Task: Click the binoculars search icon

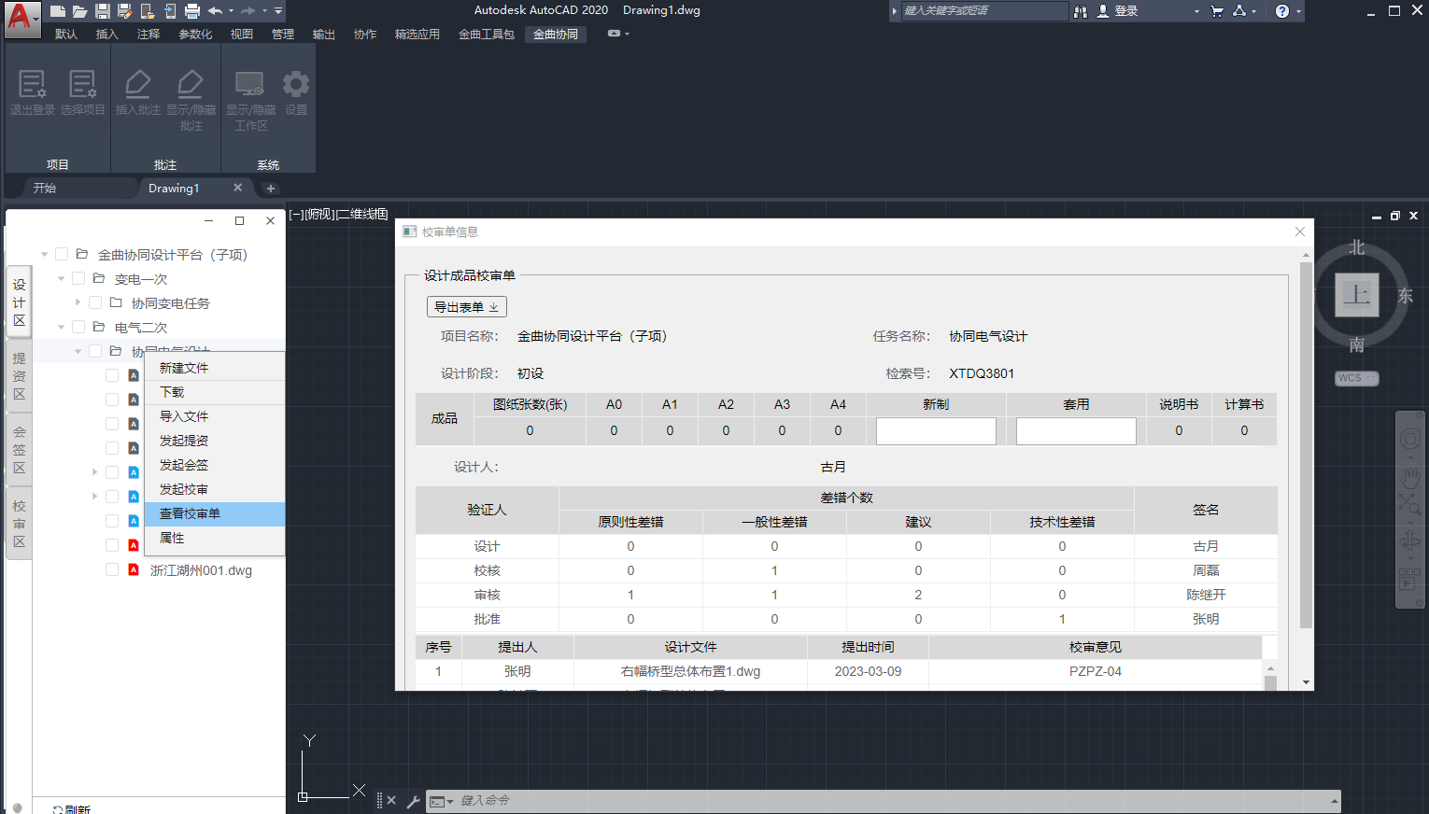Action: [x=1081, y=11]
